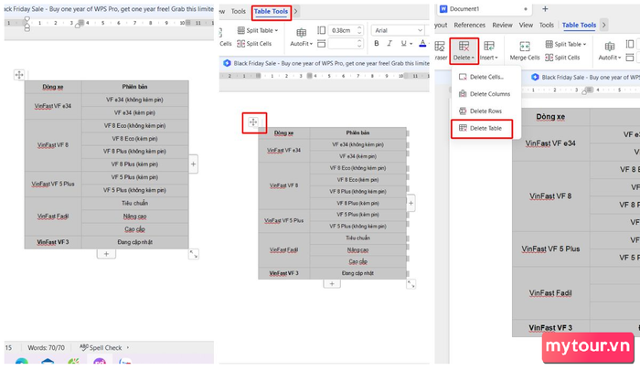This screenshot has height=370, width=640.
Task: Click Split Cells in right screenshot
Action: point(562,58)
